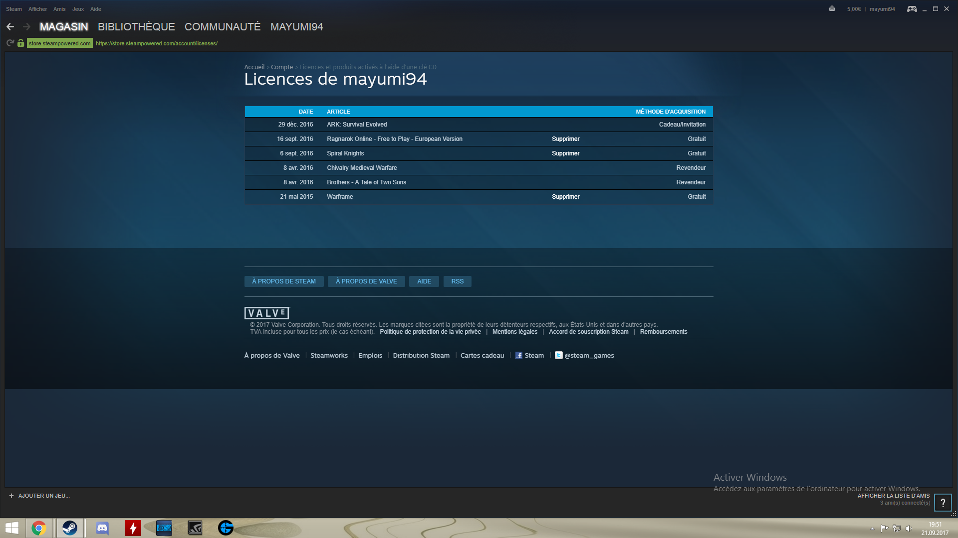Go back with the left arrow button
Image resolution: width=958 pixels, height=538 pixels.
pos(10,27)
